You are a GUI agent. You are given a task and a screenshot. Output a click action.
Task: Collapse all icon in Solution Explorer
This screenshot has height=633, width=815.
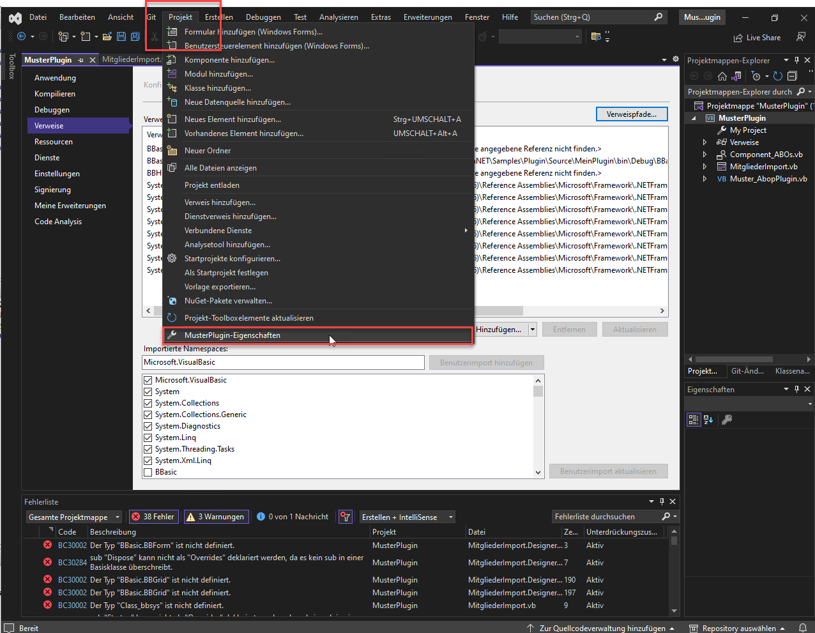click(792, 76)
